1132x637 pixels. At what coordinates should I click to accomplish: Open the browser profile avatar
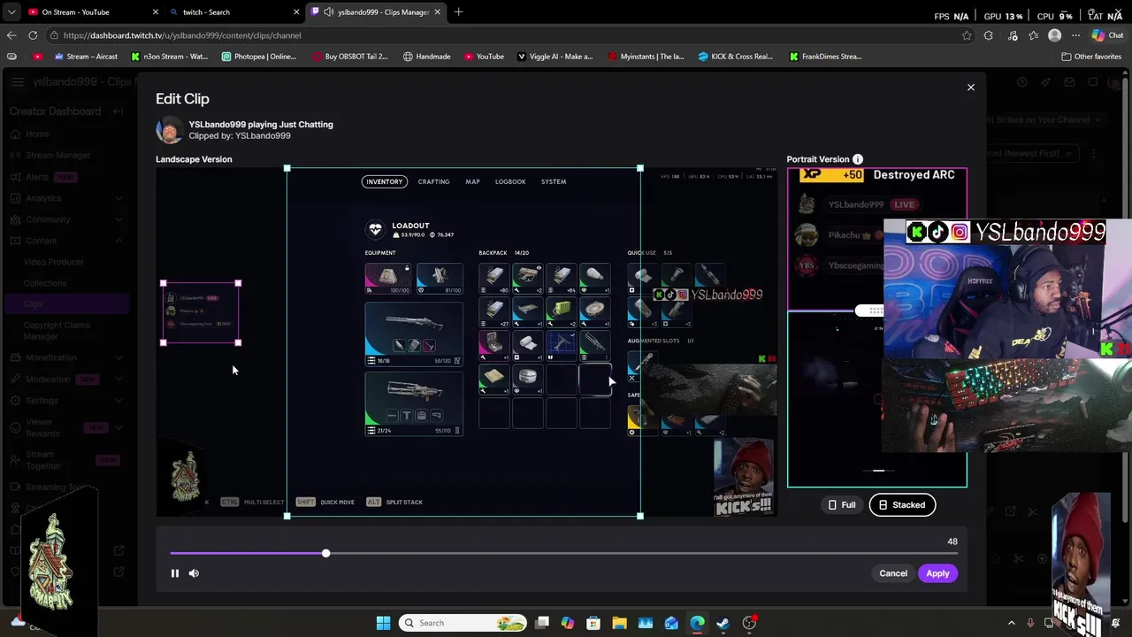1054,35
